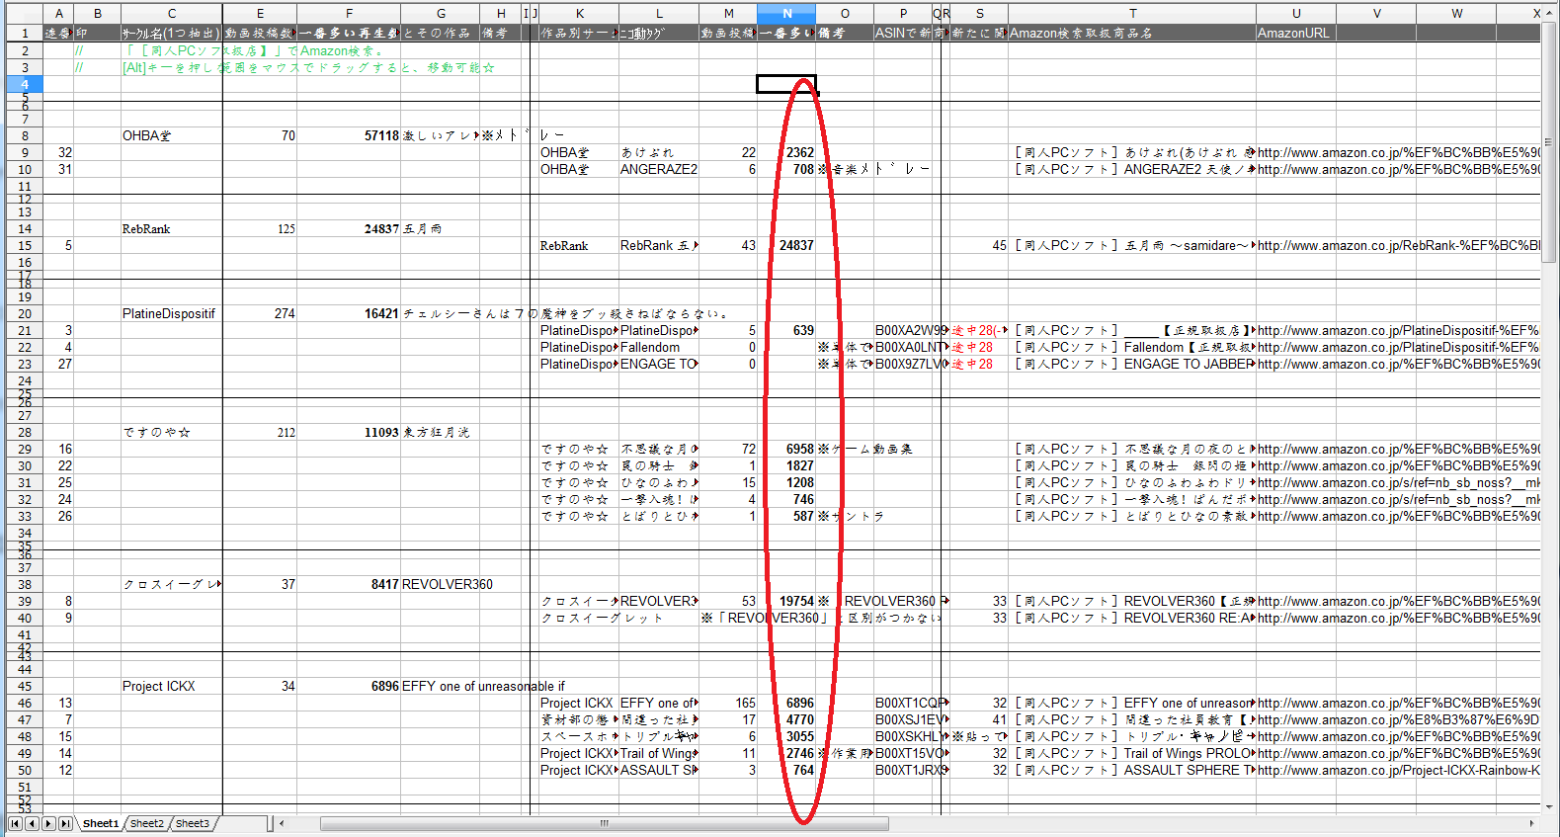This screenshot has width=1560, height=837.
Task: Select the RebRank cell in row 14
Action: click(x=172, y=228)
